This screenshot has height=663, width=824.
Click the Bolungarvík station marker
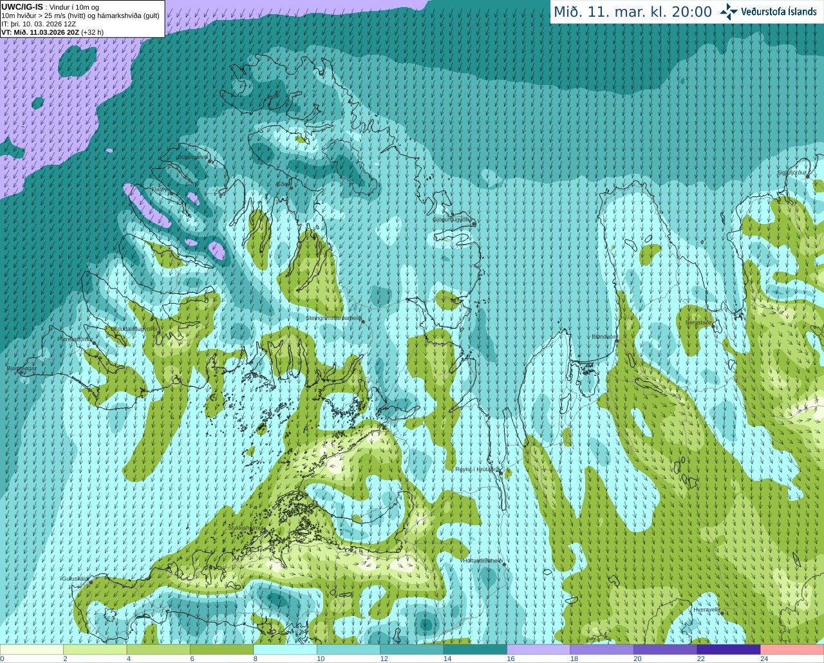[x=209, y=161]
